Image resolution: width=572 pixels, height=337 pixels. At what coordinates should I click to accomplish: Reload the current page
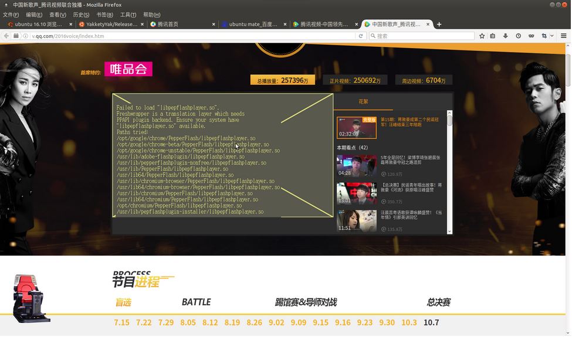[360, 36]
